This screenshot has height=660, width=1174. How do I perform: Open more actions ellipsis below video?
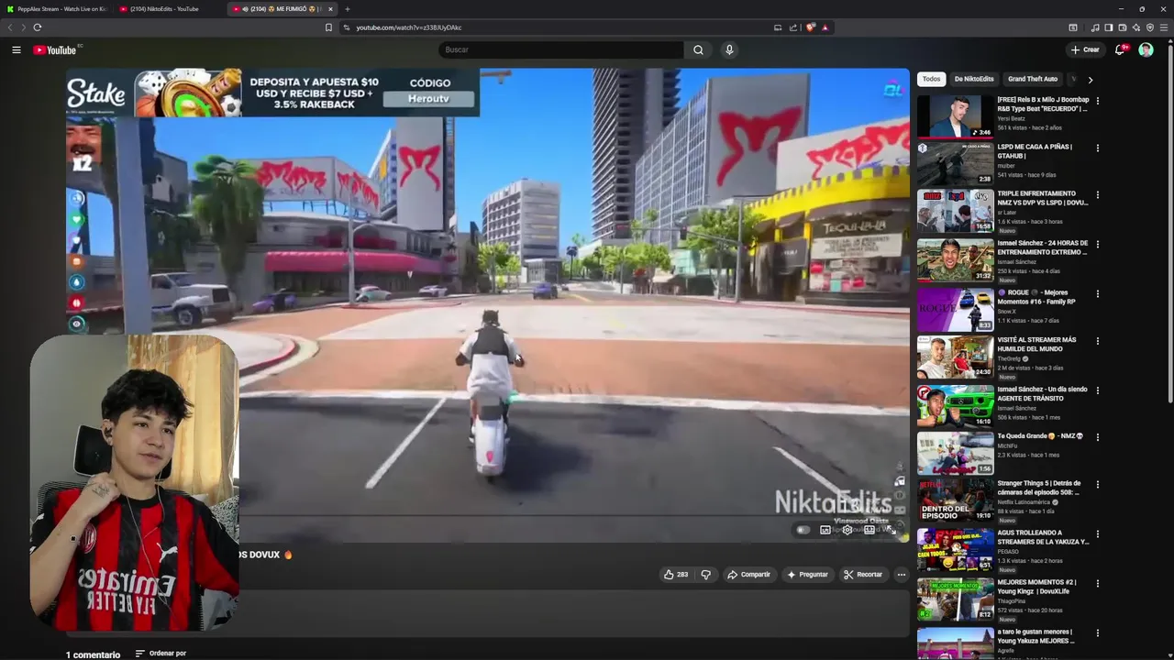pos(901,575)
